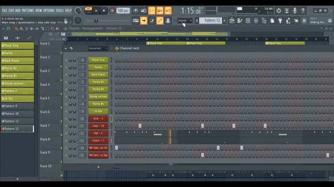The height and width of the screenshot is (187, 334).
Task: Select the playlist Paint brush tool
Action: (x=21, y=29)
